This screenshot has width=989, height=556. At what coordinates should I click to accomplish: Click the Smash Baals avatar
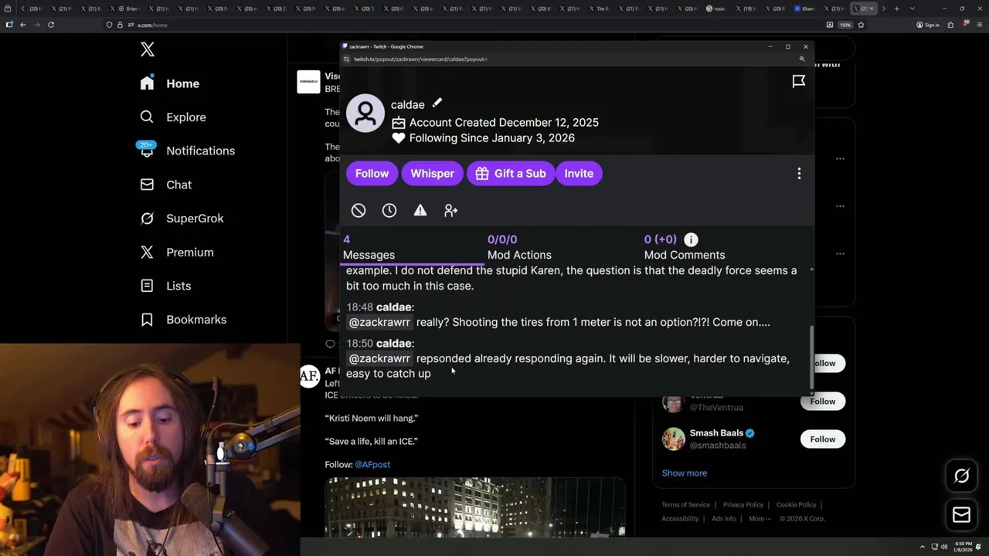coord(673,439)
